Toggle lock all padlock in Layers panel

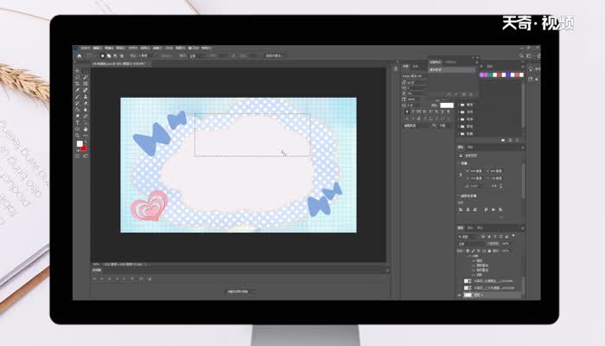point(490,251)
